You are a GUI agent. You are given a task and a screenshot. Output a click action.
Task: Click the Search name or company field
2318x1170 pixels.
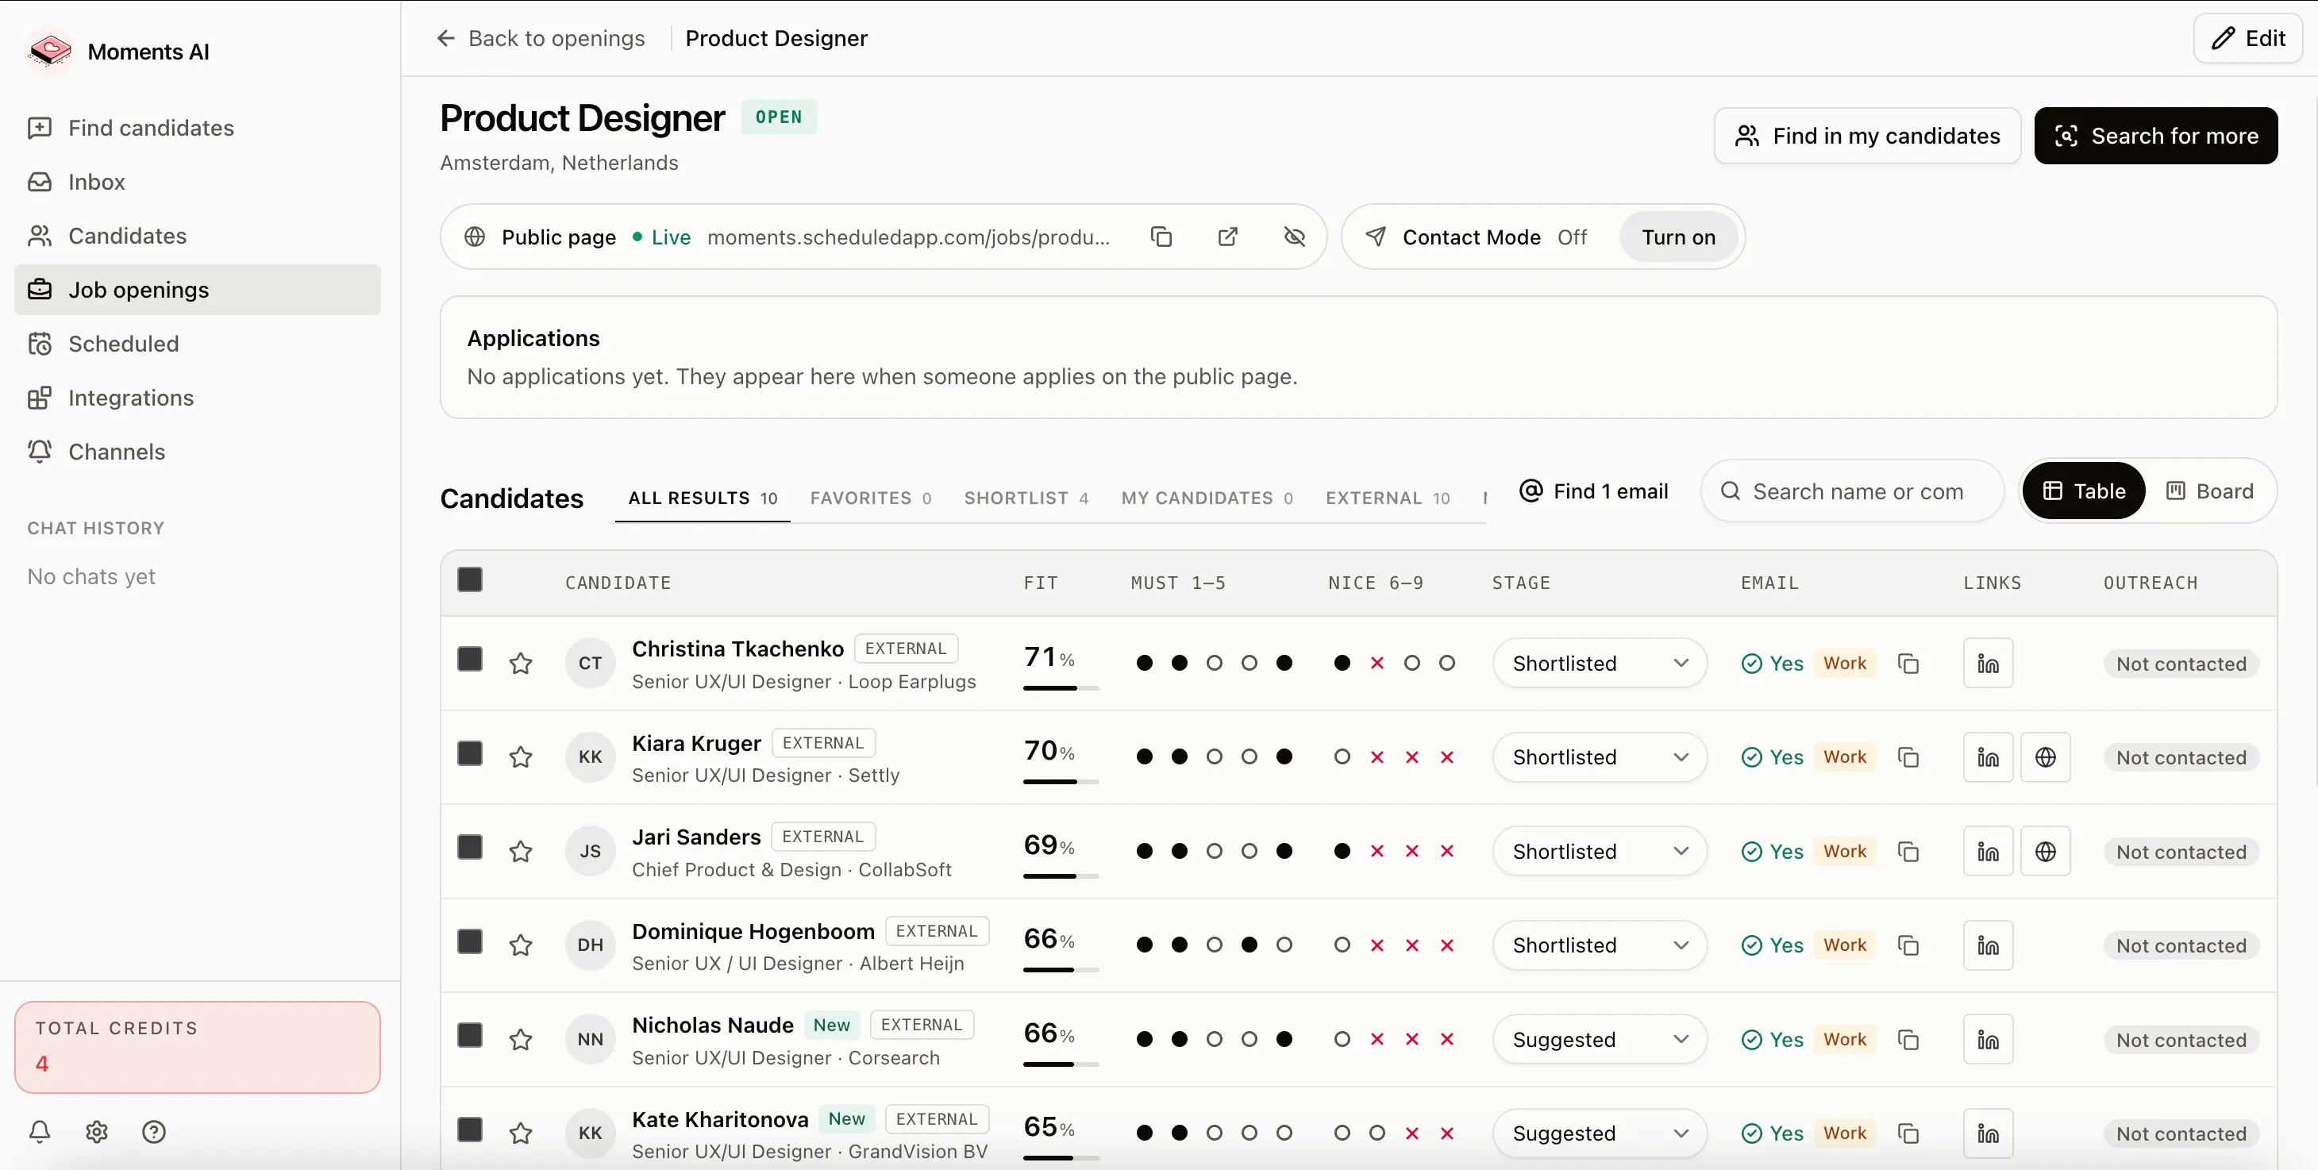1852,491
